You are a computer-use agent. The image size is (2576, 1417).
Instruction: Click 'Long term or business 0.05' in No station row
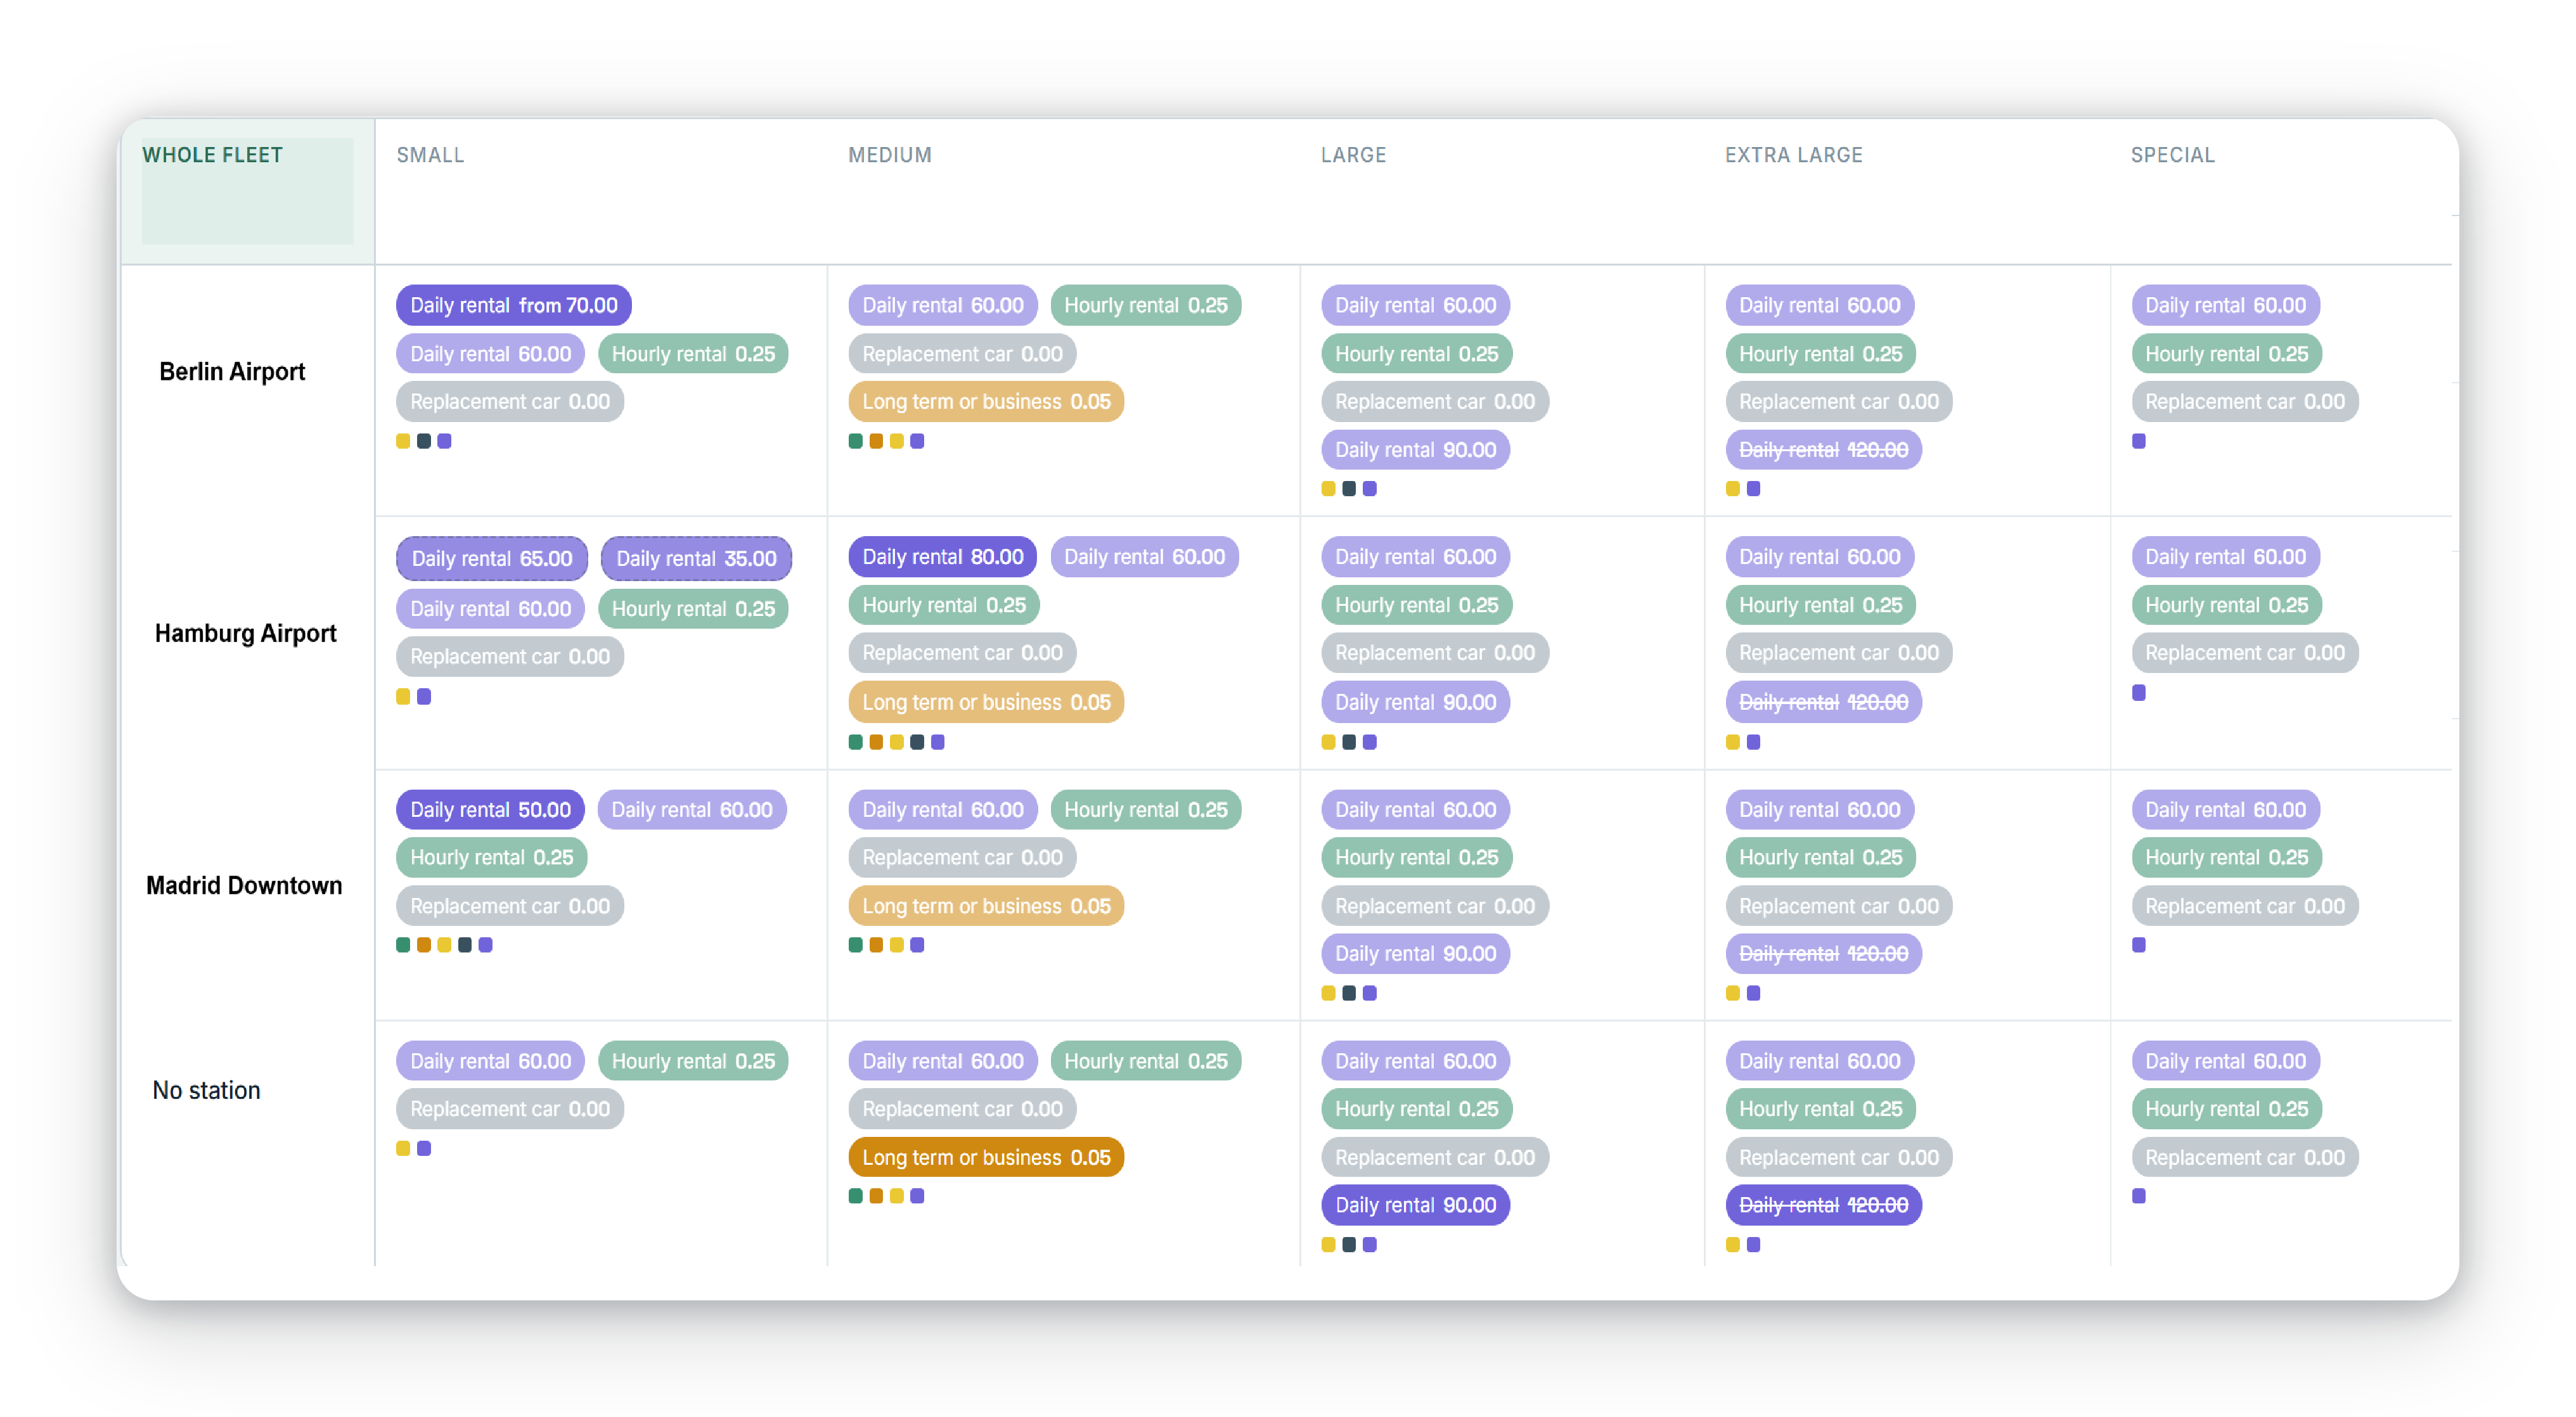point(986,1157)
